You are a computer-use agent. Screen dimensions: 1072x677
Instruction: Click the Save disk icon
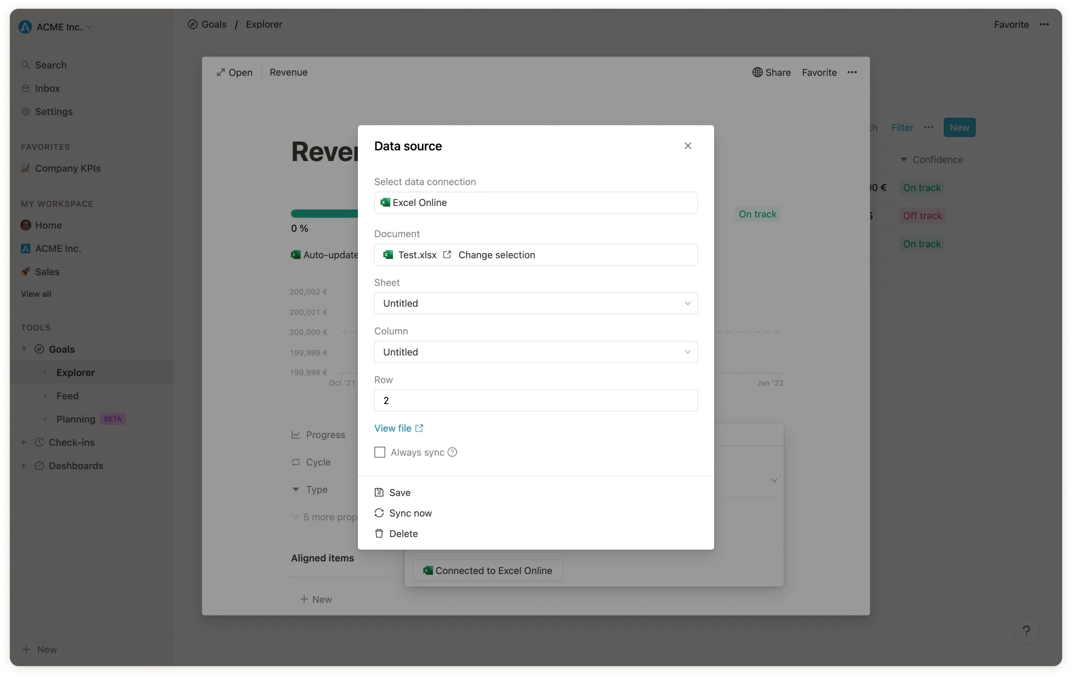(x=379, y=492)
